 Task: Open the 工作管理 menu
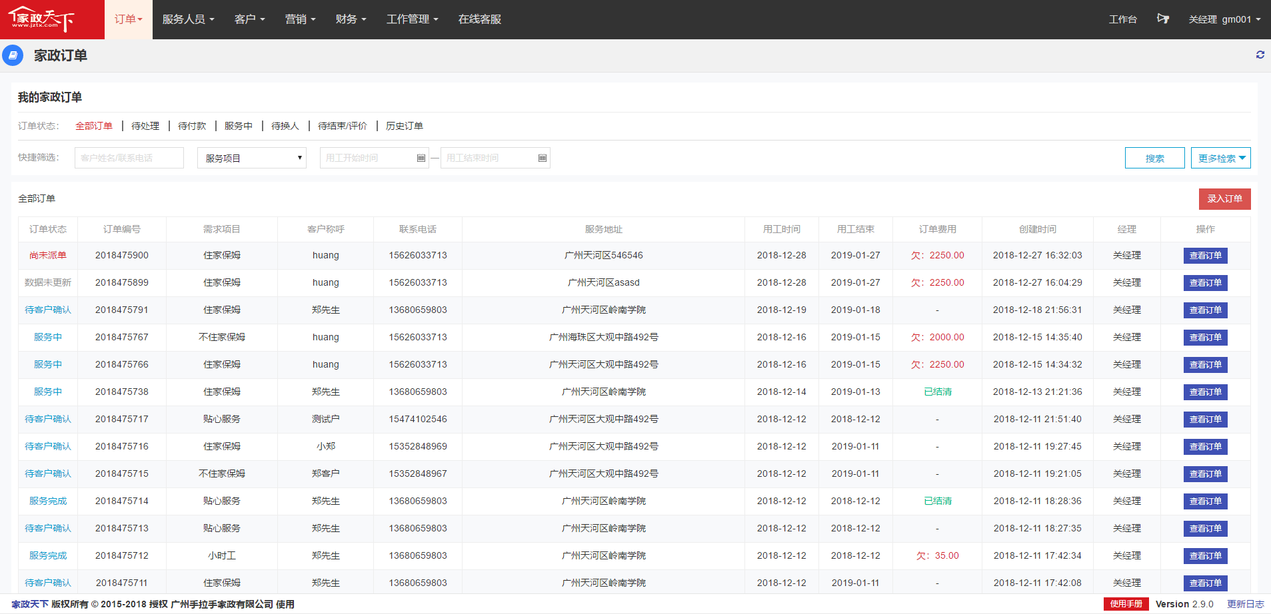click(412, 19)
